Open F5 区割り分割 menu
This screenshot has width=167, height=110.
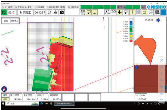tap(74, 7)
